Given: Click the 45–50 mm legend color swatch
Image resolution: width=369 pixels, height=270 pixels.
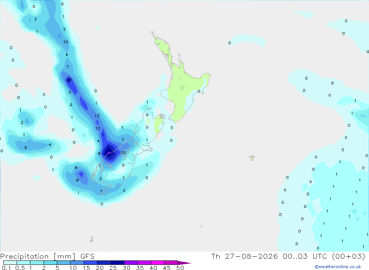Looking at the screenshot, I should coord(171,263).
